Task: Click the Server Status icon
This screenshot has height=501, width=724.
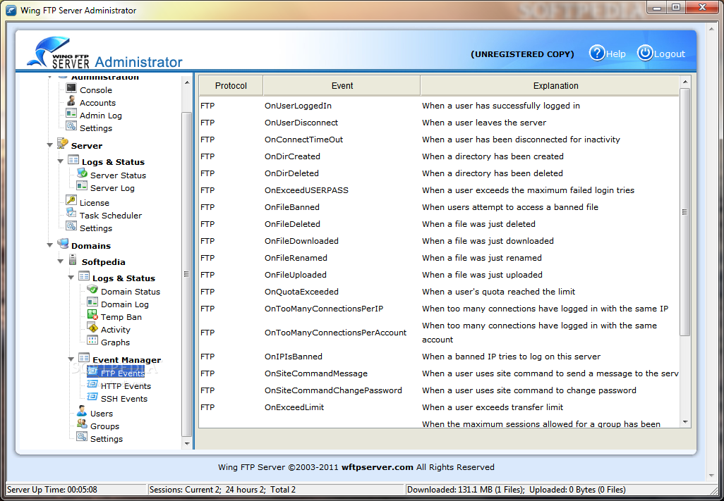Action: point(82,173)
